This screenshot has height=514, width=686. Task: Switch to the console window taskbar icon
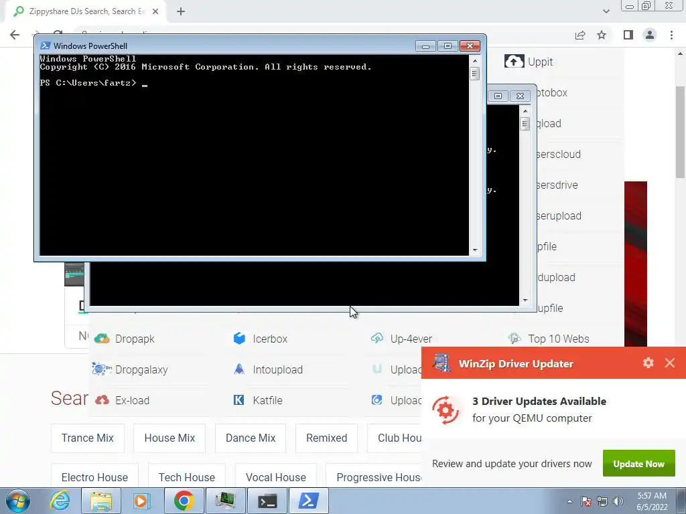267,501
